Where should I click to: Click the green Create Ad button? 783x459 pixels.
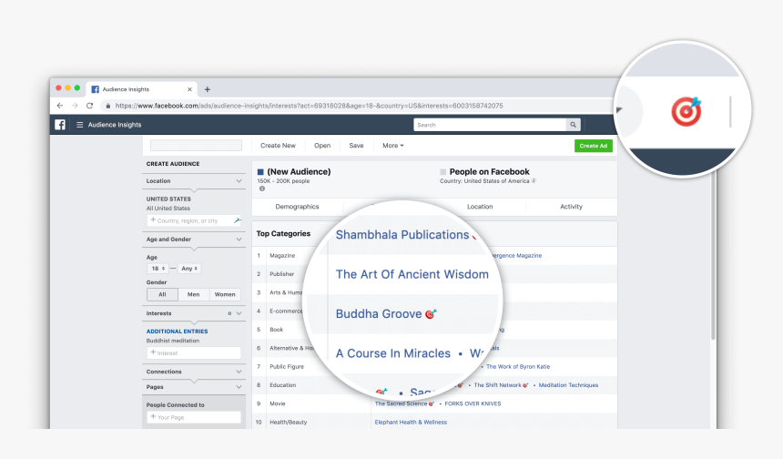(x=594, y=146)
